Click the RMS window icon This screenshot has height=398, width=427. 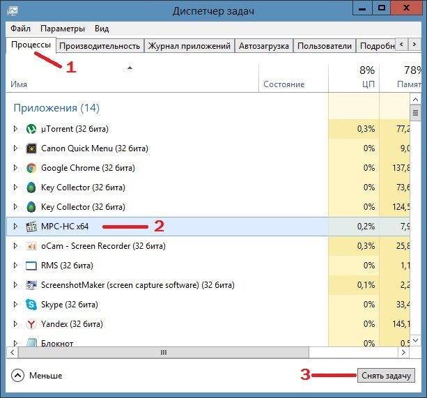click(31, 266)
